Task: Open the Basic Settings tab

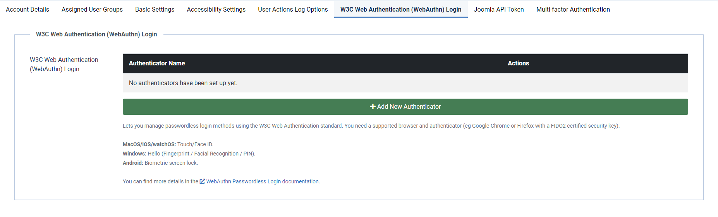Action: click(x=155, y=9)
